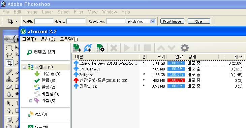The height and width of the screenshot is (128, 246).
Task: Select the Clone Stamp tool in Photoshop
Action: 9,79
